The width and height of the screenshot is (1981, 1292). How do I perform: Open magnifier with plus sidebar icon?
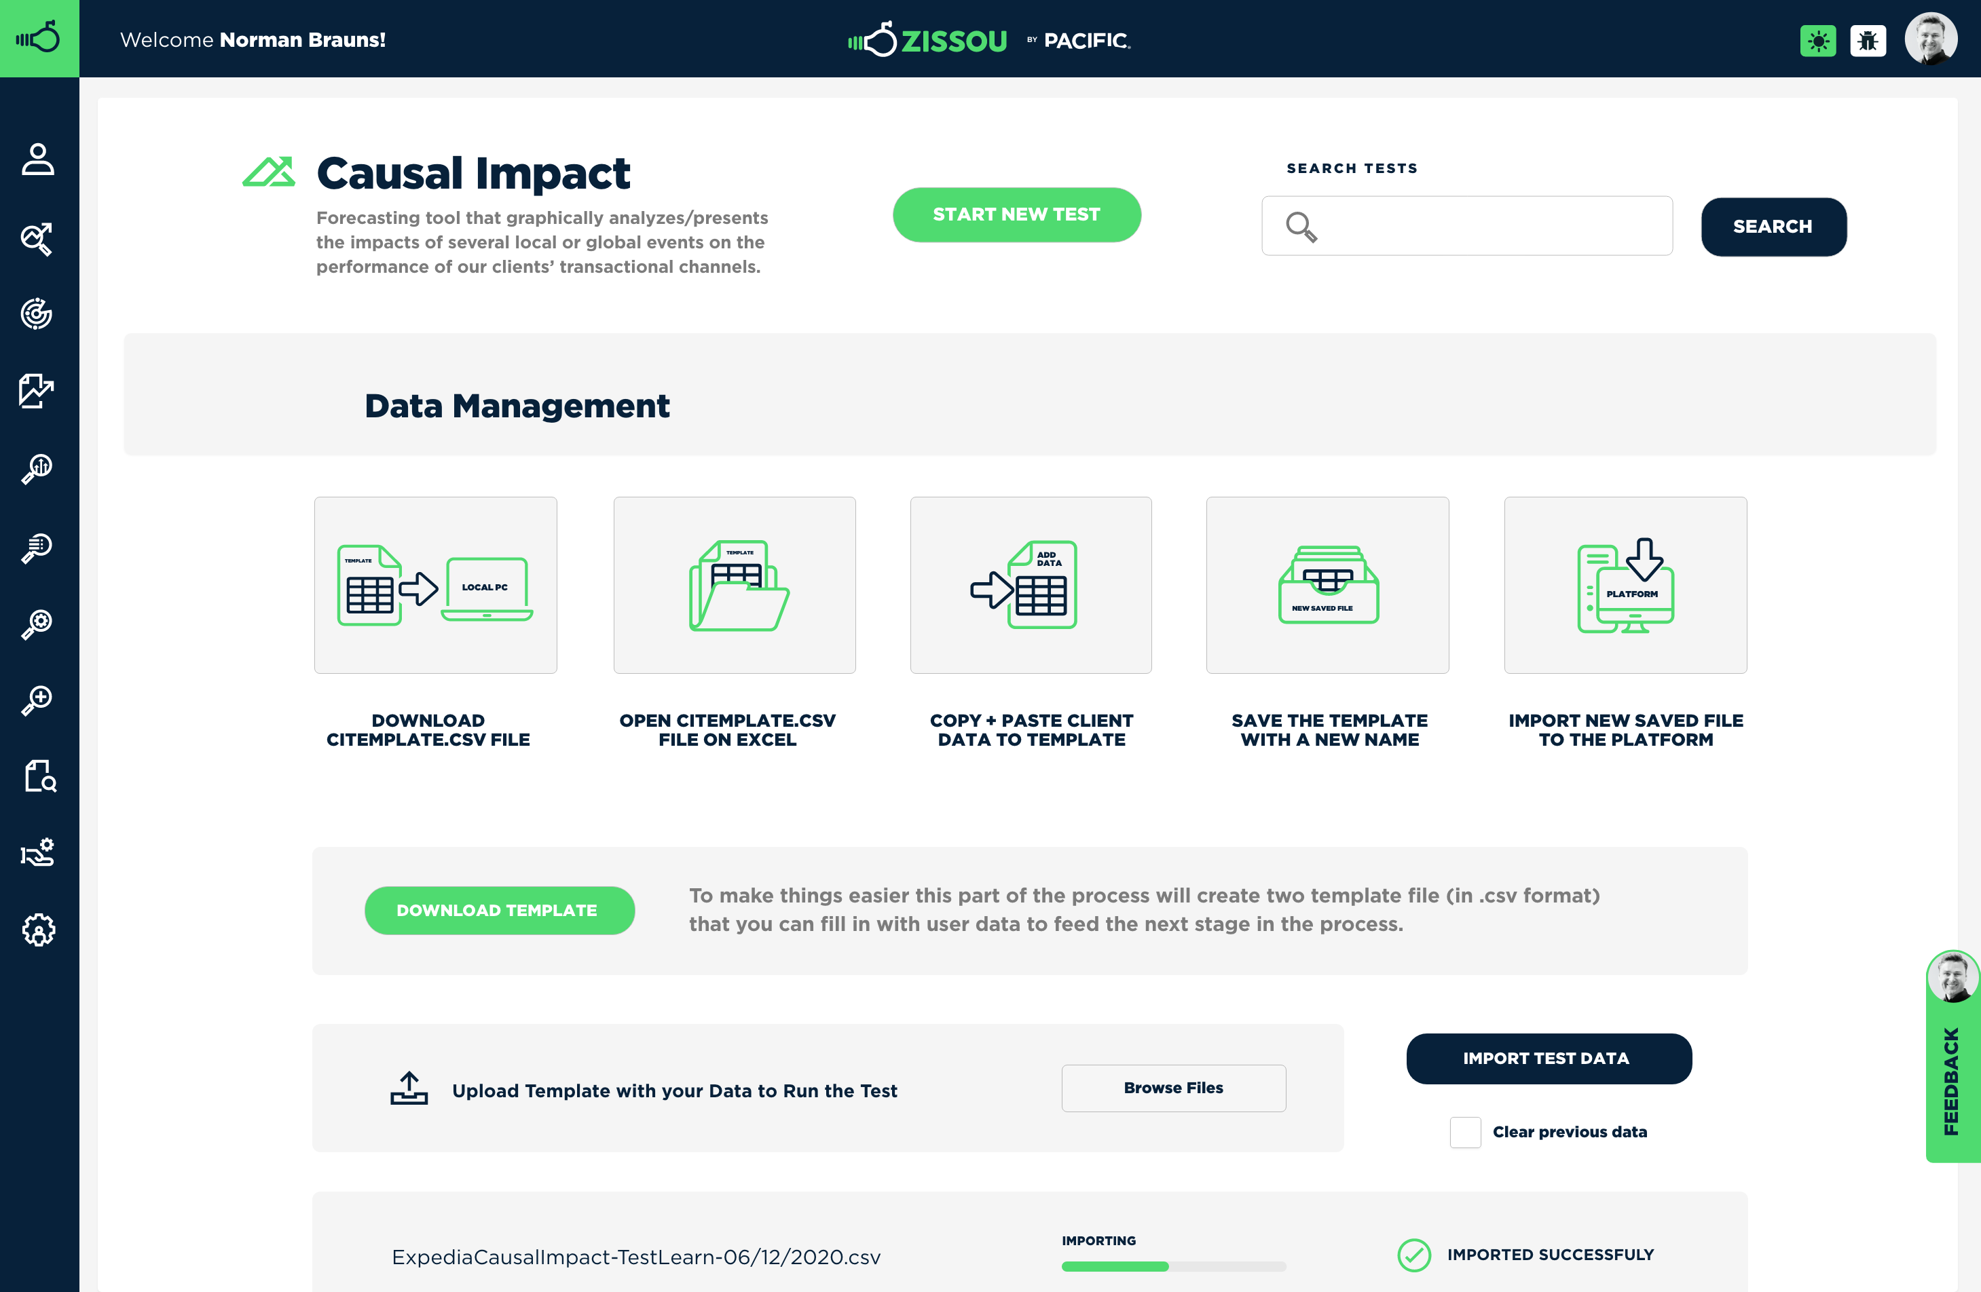[x=37, y=700]
